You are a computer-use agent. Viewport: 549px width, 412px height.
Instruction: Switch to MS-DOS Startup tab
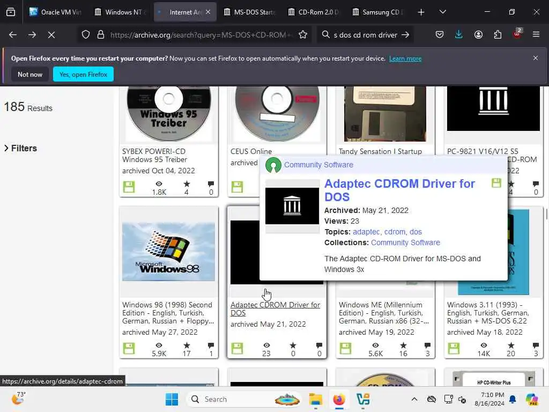(x=249, y=12)
